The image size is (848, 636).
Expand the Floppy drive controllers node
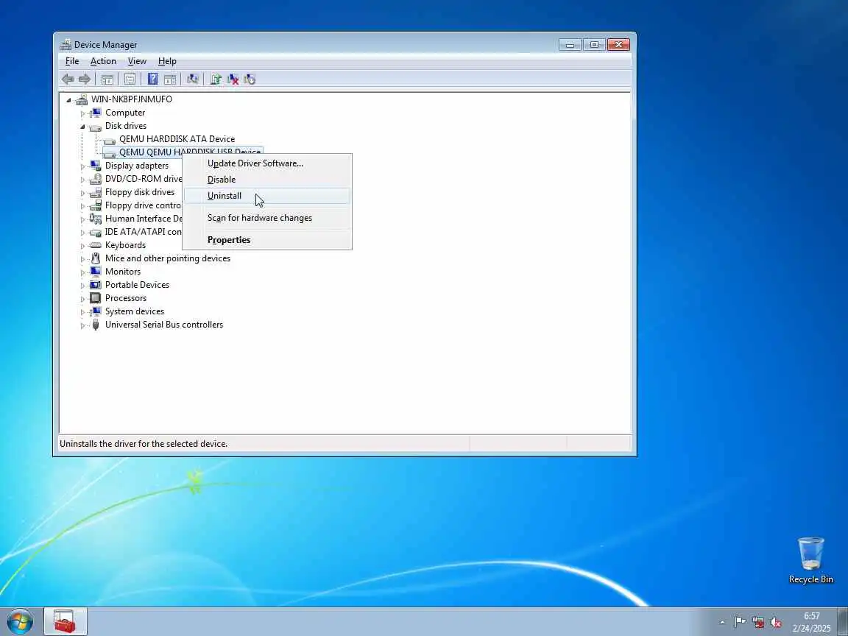82,205
